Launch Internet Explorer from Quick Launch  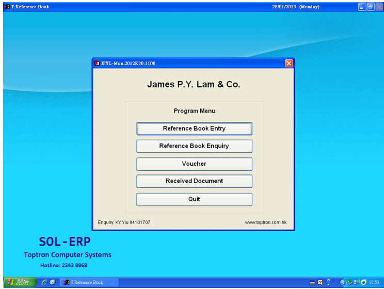44,282
